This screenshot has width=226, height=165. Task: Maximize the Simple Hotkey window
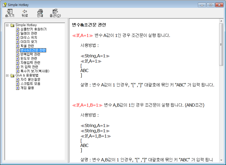pyautogui.click(x=211, y=5)
